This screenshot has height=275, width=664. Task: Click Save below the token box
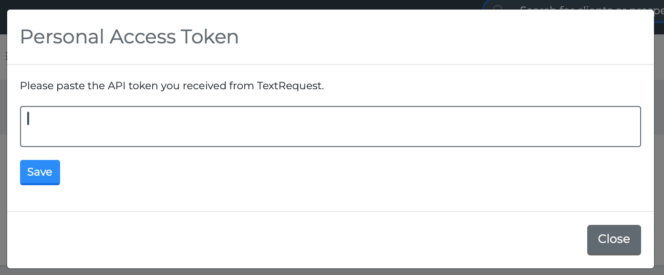(x=40, y=172)
